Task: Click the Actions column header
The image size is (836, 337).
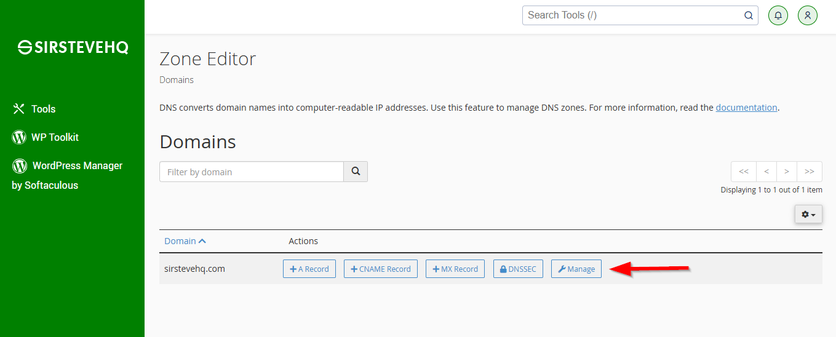Action: 303,241
